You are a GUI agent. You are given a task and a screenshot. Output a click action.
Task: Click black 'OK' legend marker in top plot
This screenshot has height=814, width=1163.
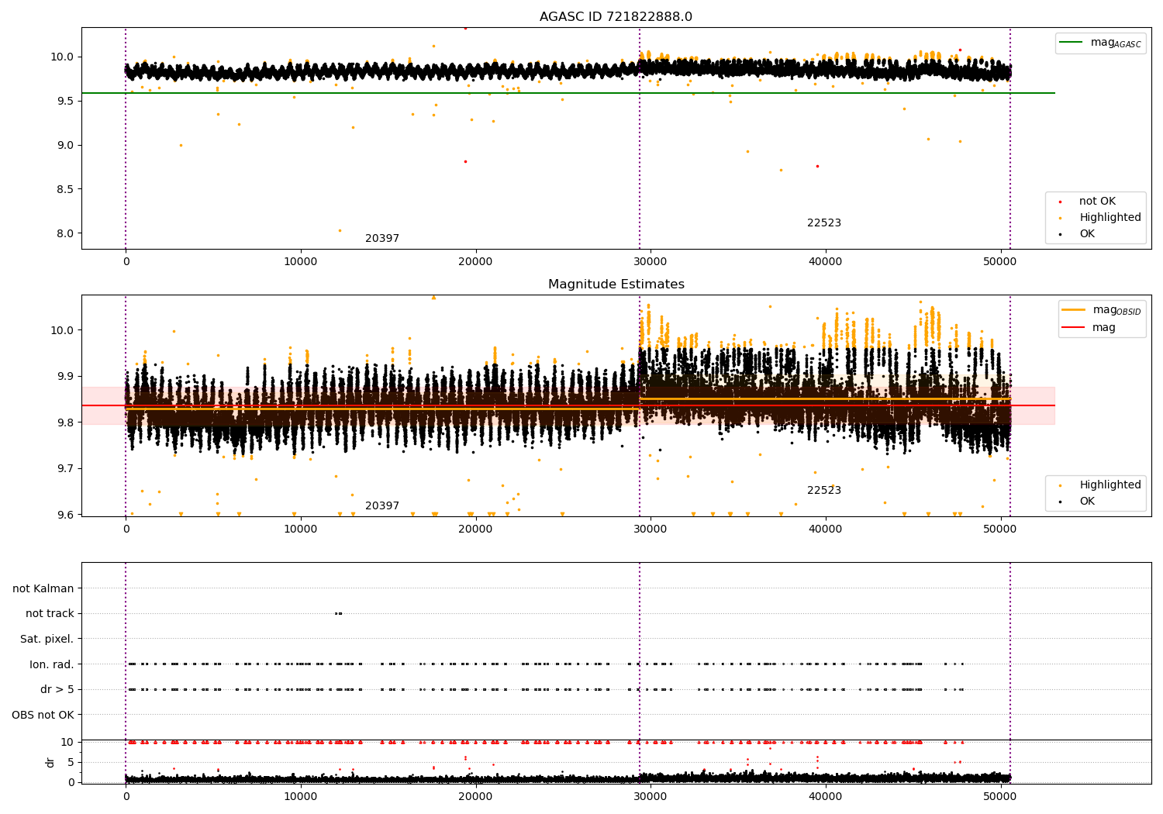point(1061,234)
